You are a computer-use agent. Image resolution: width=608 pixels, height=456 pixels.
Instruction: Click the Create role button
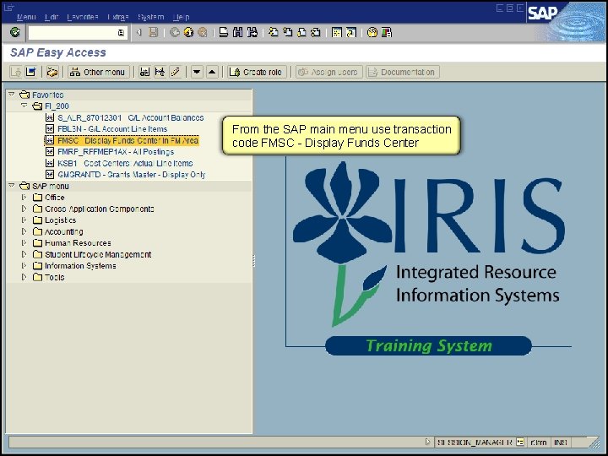[x=257, y=72]
